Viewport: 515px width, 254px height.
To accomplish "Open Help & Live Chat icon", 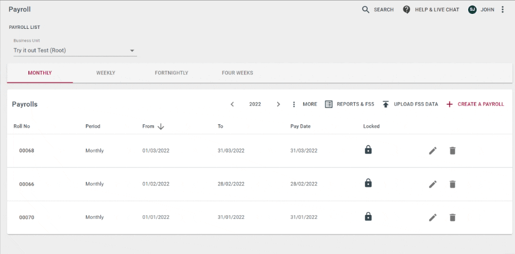I will pyautogui.click(x=407, y=9).
